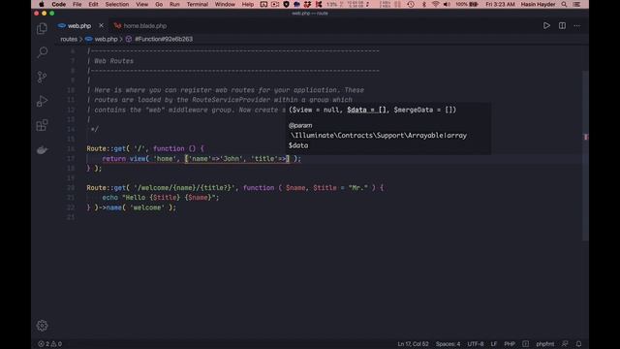Click the clock showing Fri 3:23 AM
This screenshot has height=349, width=620.
coord(500,4)
